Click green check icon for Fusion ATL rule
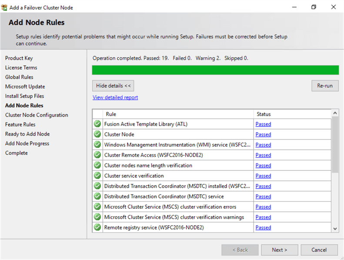The width and height of the screenshot is (344, 260). [97, 124]
